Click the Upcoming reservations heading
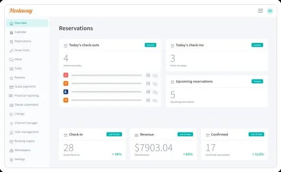Viewport: 281px width, 172px height. tap(194, 81)
